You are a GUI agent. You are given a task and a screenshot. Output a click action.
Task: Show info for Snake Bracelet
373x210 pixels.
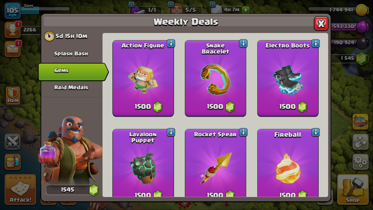243,44
